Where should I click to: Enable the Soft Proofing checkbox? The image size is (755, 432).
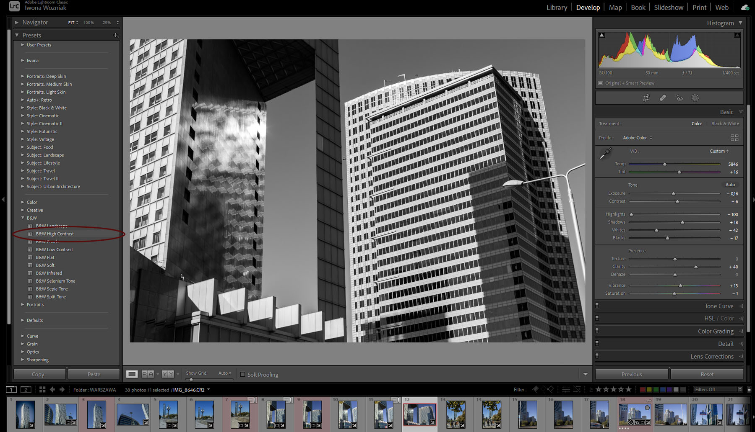[242, 374]
